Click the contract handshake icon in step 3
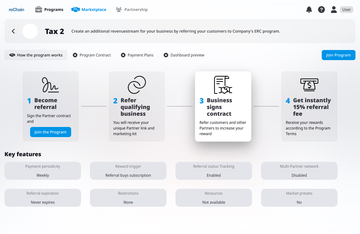Screen dimensions: 360x234 [x=223, y=85]
